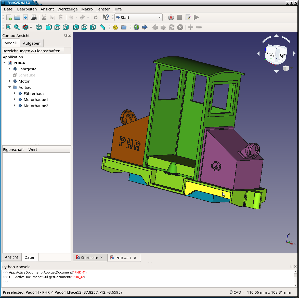Open the Werkzeuge menu
The width and height of the screenshot is (299, 298).
pos(68,9)
